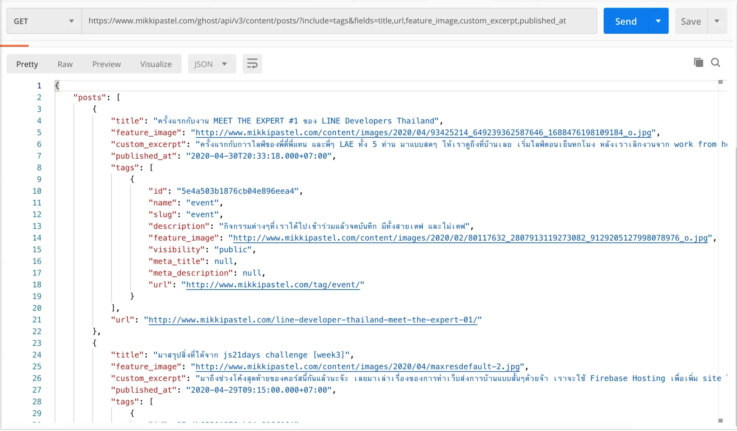Click the Send request button
Image resolution: width=737 pixels, height=431 pixels.
tap(626, 21)
